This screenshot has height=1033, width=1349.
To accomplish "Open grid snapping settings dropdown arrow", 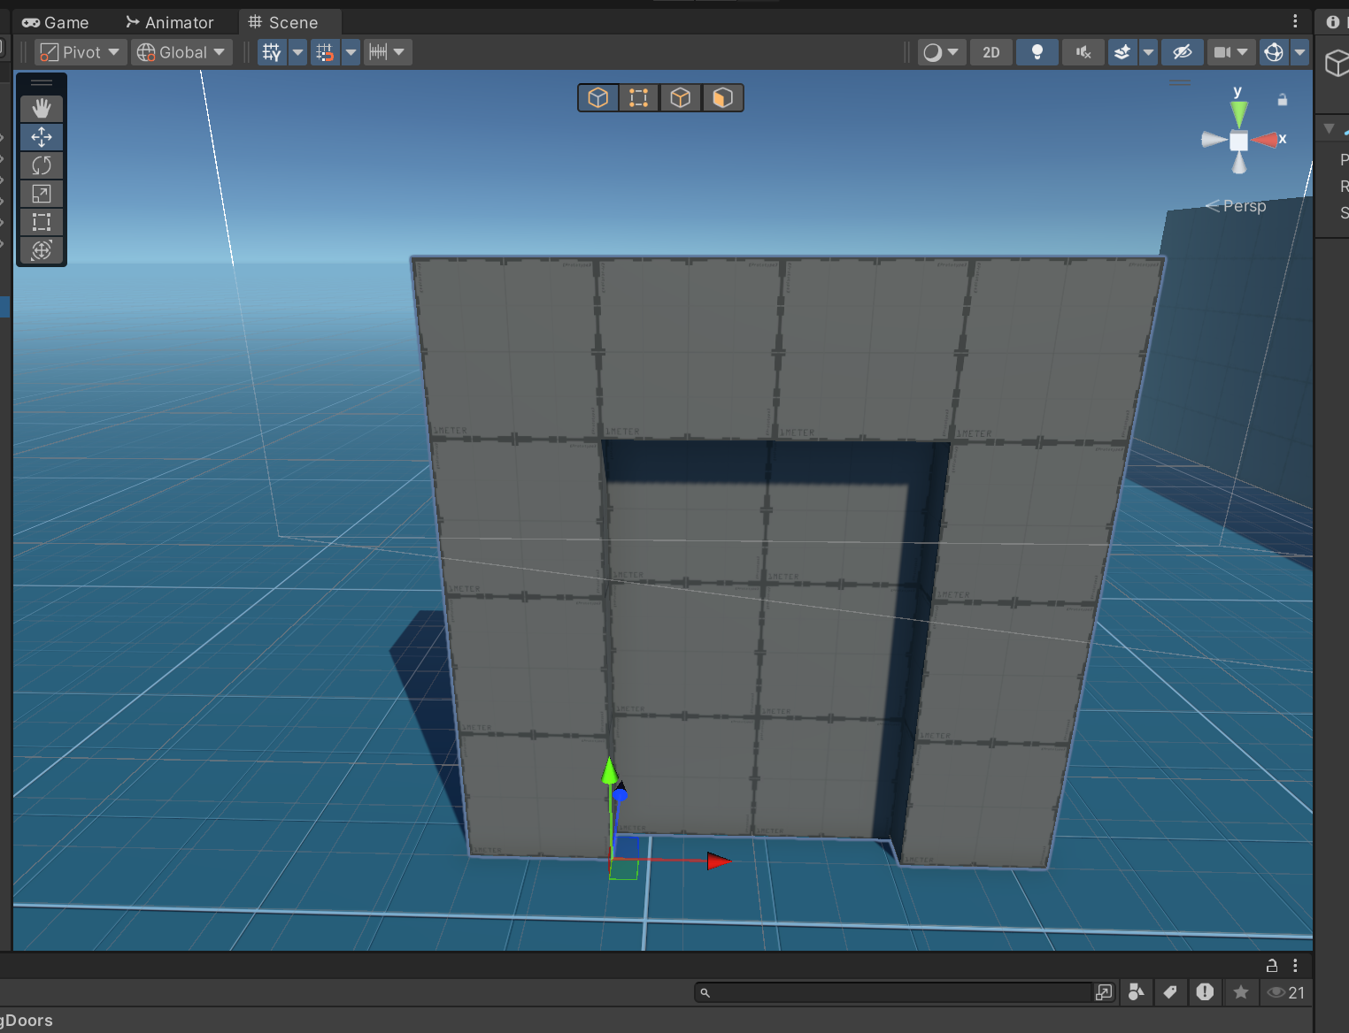I will point(351,52).
